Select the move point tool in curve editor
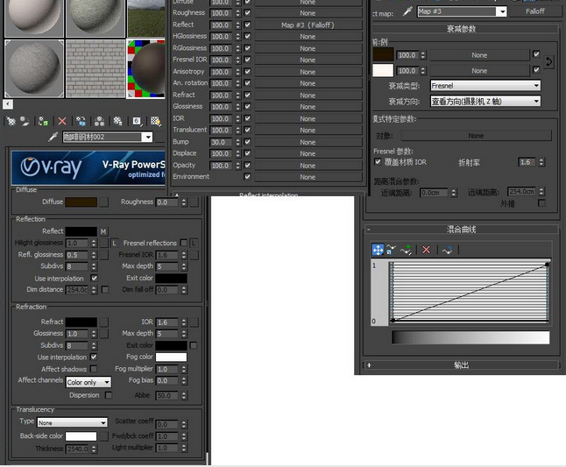 pos(378,250)
